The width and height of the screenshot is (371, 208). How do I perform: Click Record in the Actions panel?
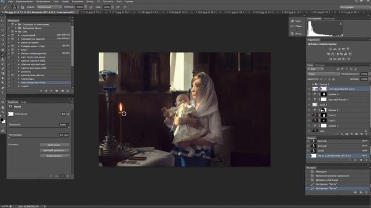point(46,91)
